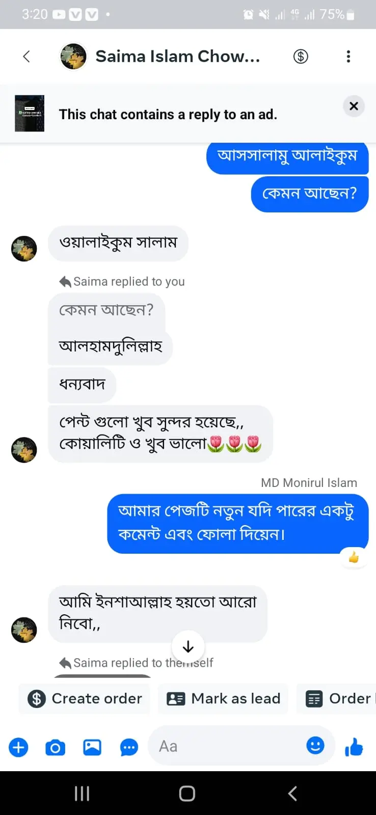The image size is (376, 815).
Task: Tap the thumbs up reaction on message
Action: [x=354, y=558]
